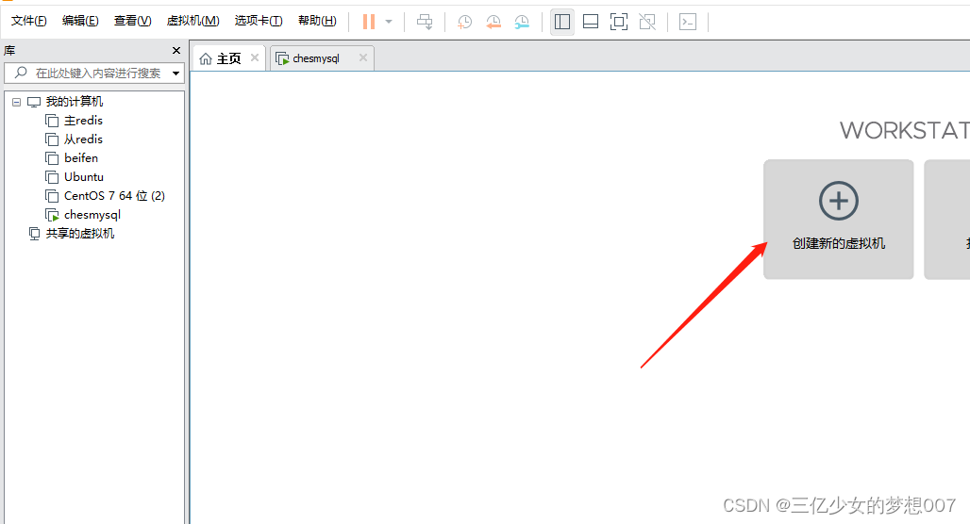Viewport: 970px width, 524px height.
Task: Open the 文件(F) menu
Action: point(29,21)
